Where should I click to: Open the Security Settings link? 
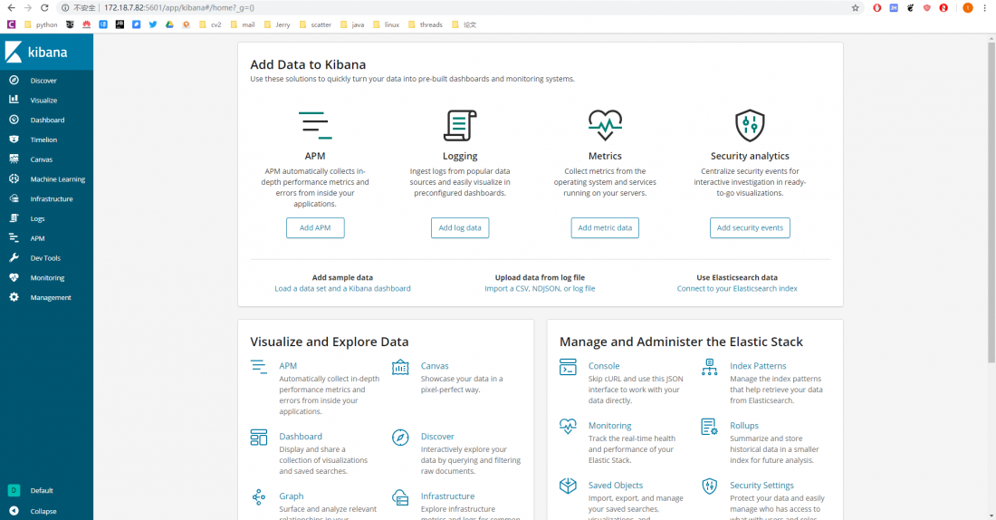point(761,486)
